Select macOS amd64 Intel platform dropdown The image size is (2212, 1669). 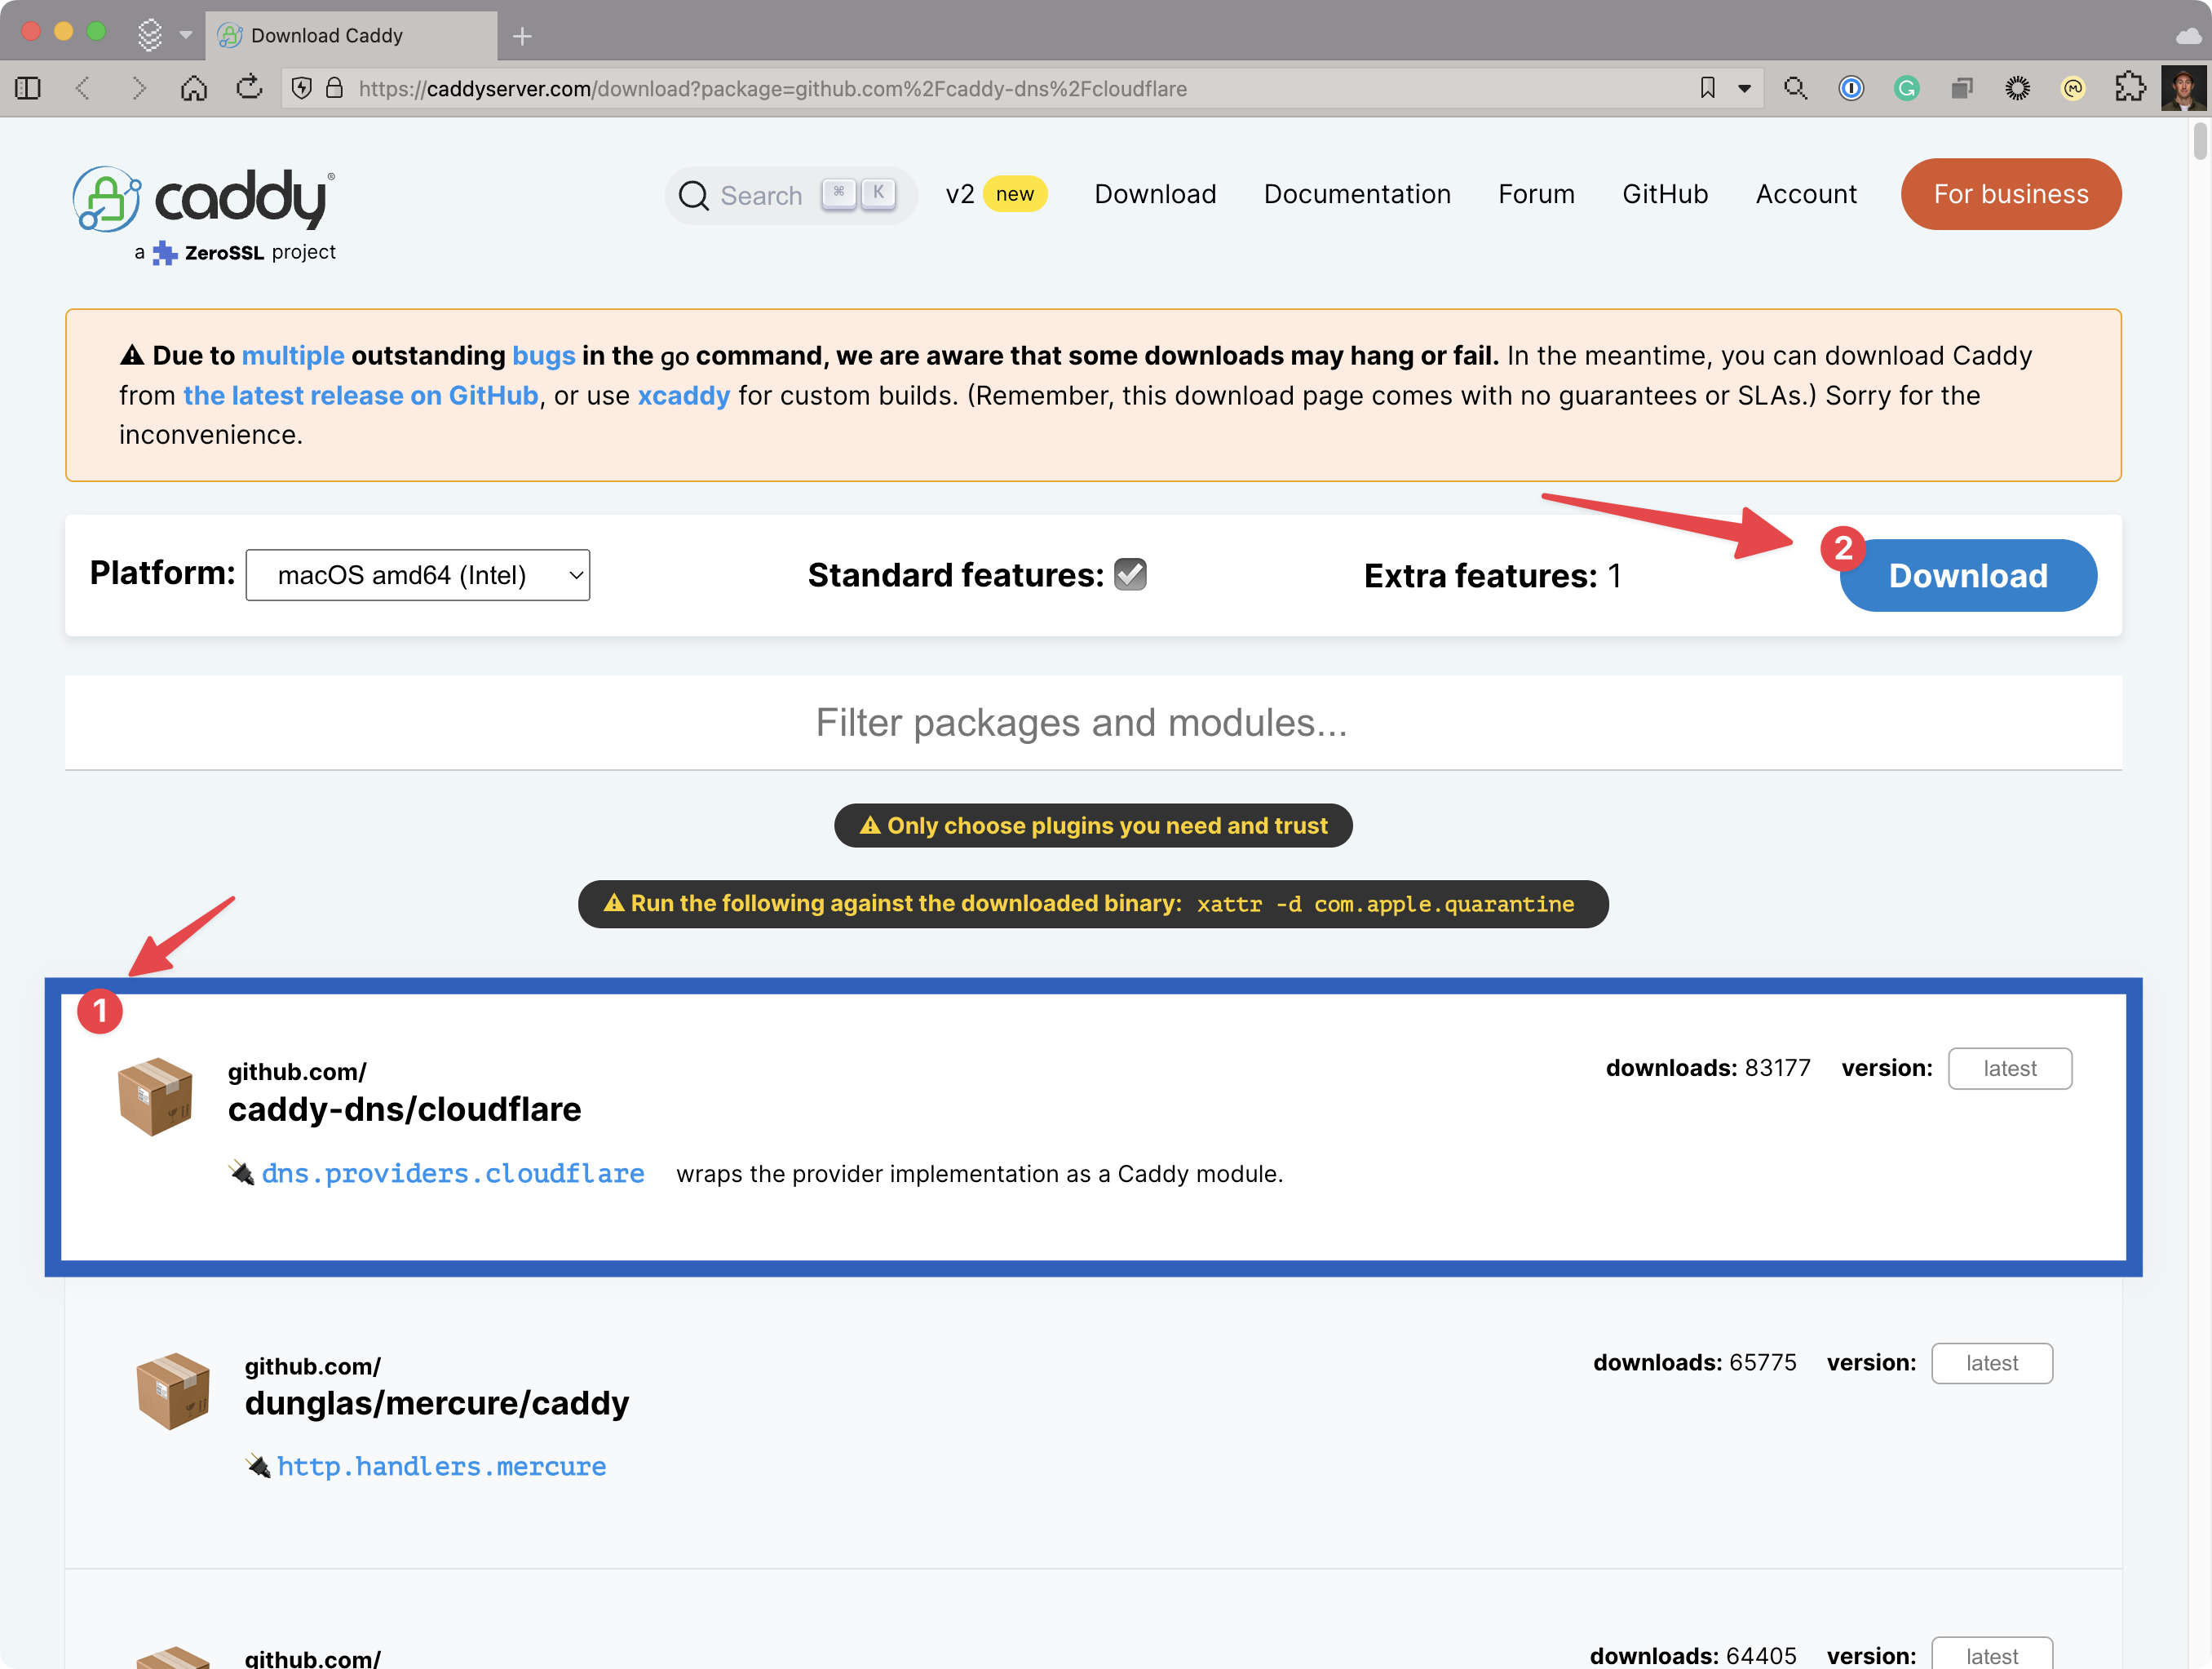coord(422,573)
